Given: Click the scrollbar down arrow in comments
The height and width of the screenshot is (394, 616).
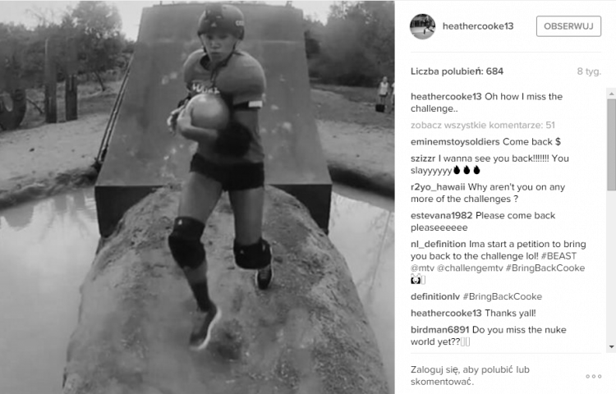Looking at the screenshot, I should click(x=611, y=346).
